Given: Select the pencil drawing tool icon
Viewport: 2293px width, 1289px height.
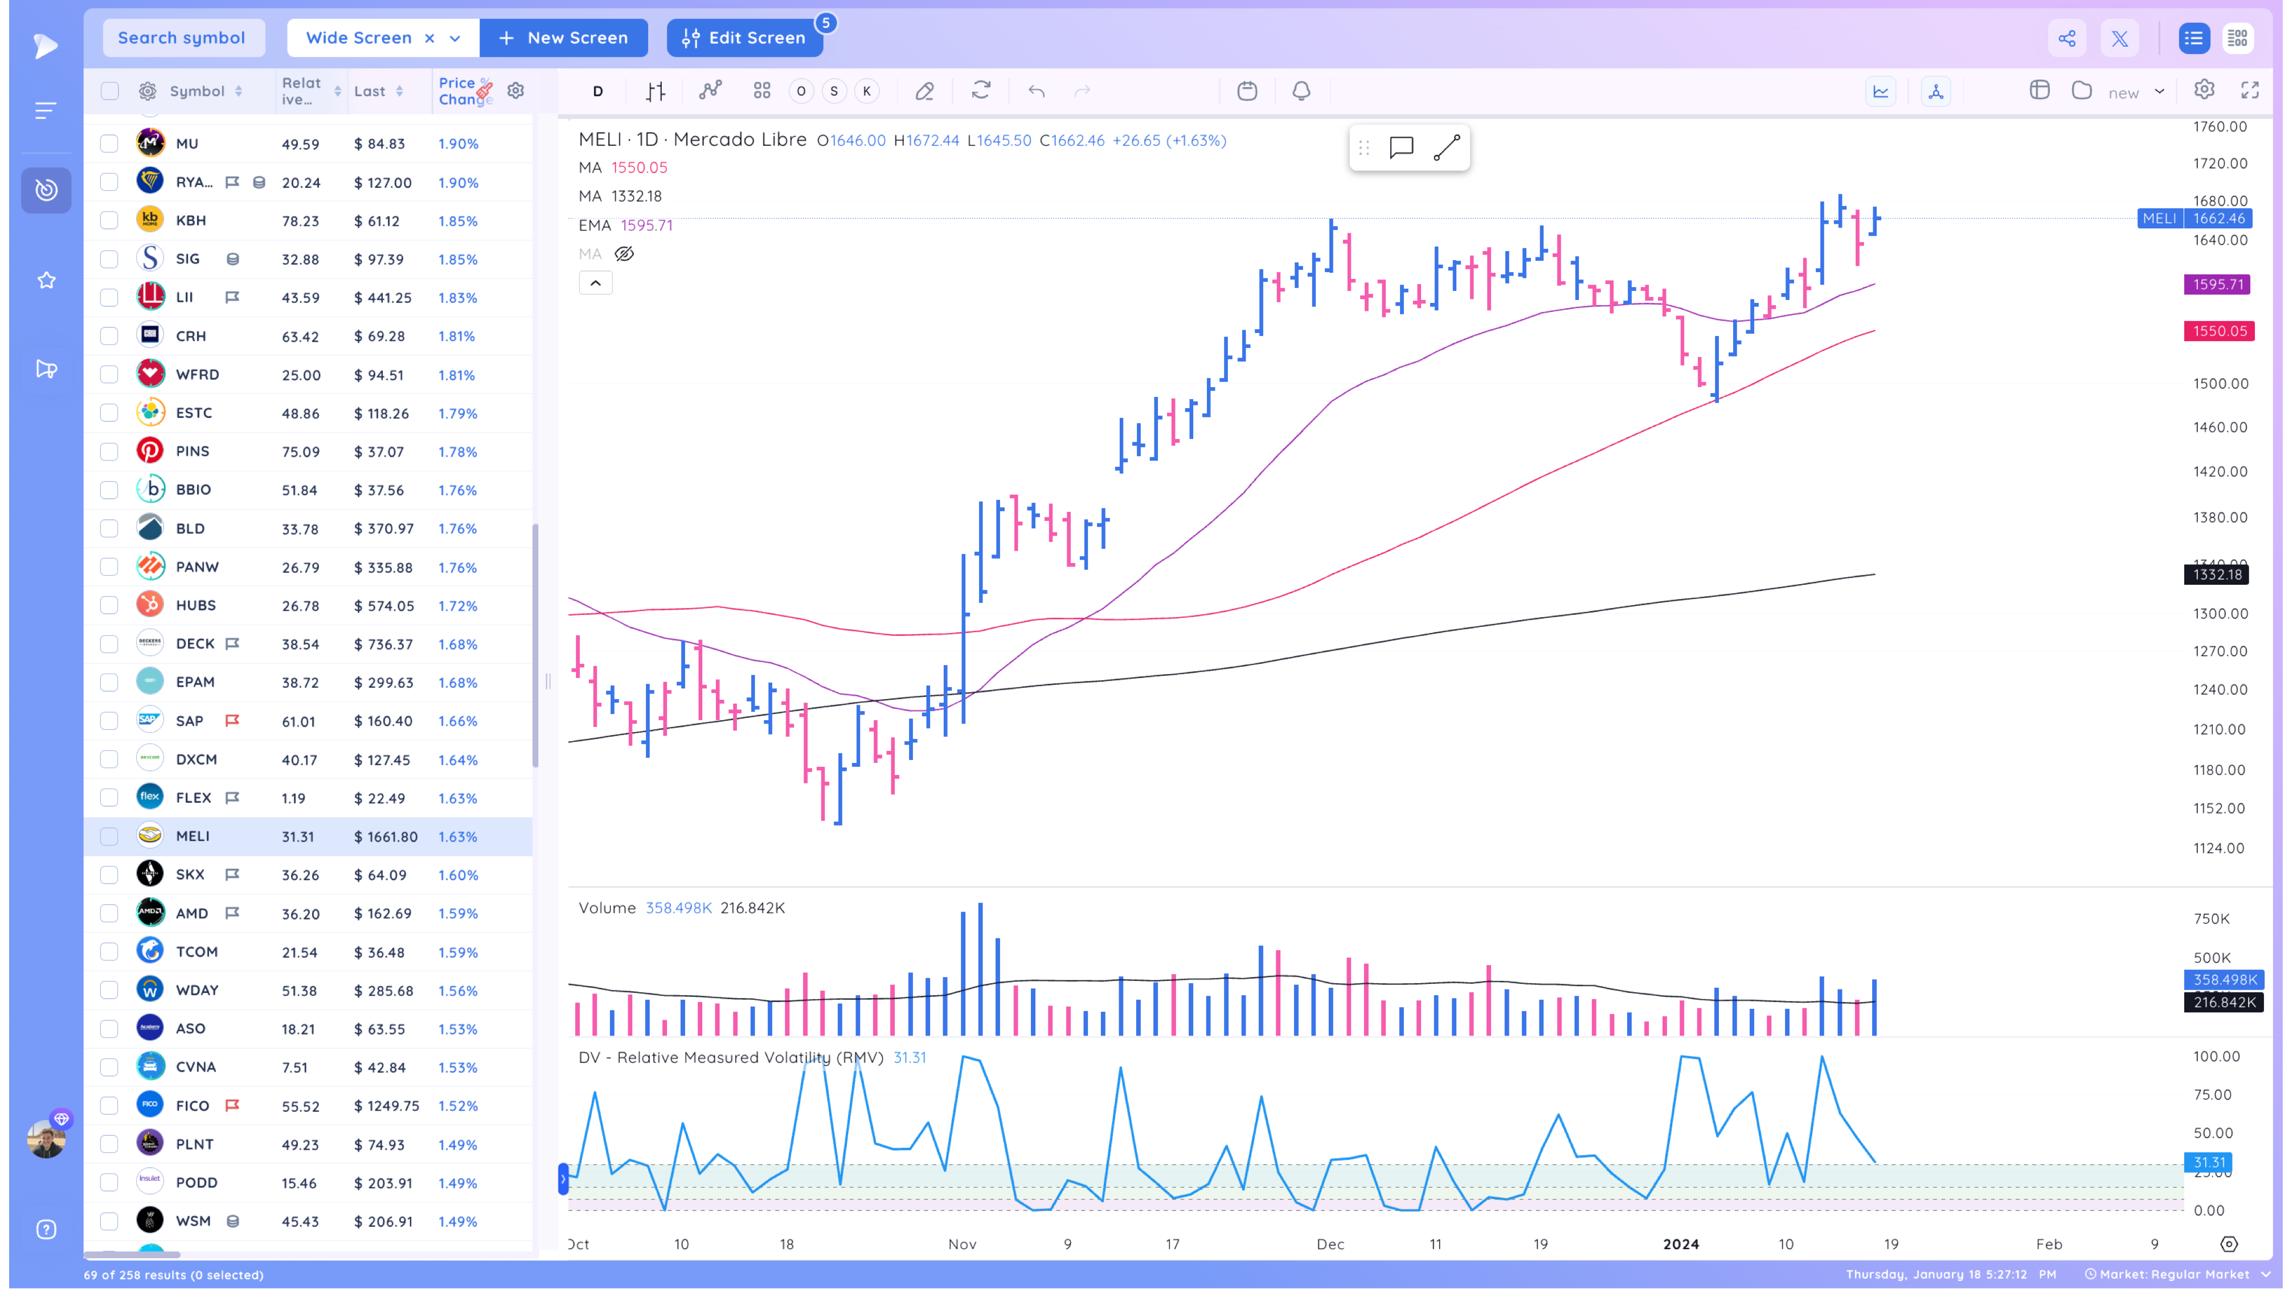Looking at the screenshot, I should (925, 91).
